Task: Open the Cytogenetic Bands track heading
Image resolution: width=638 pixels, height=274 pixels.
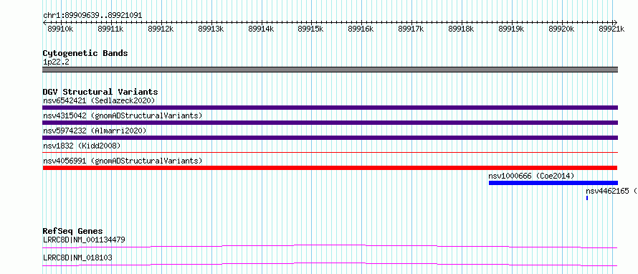Action: 85,53
